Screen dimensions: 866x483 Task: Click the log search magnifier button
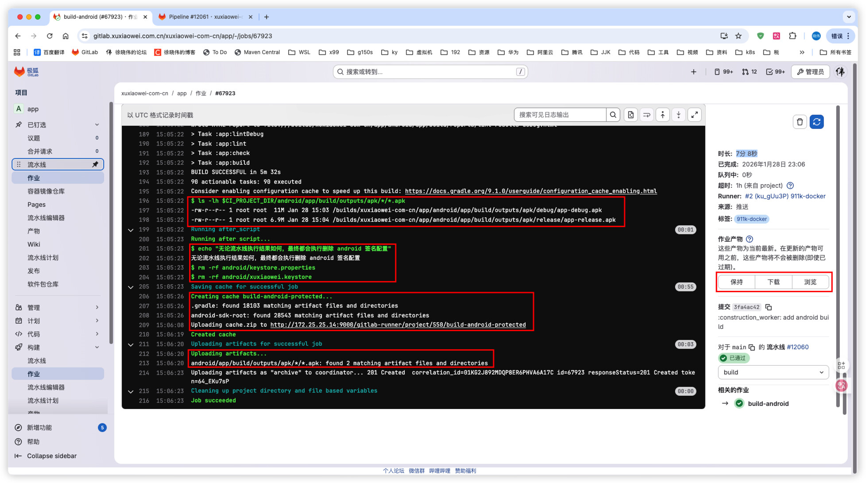click(613, 115)
